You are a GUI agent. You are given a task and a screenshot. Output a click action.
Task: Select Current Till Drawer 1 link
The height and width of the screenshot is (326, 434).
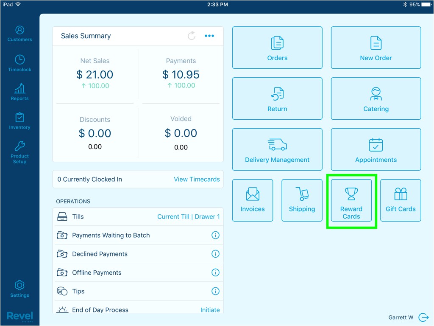point(189,216)
